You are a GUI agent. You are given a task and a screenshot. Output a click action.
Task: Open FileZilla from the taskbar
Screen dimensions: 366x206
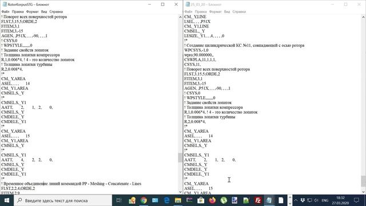tap(258, 200)
